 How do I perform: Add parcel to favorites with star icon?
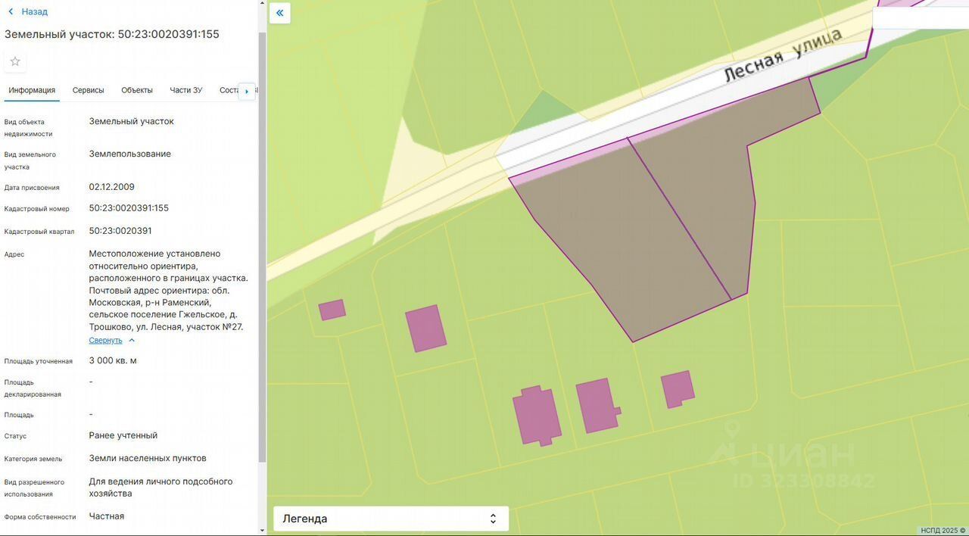tap(15, 61)
